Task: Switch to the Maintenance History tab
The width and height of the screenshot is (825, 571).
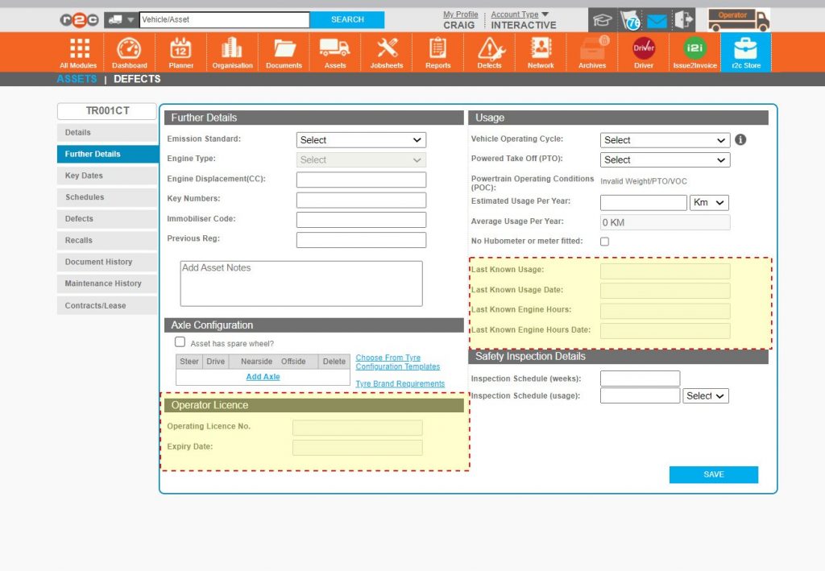Action: point(106,283)
